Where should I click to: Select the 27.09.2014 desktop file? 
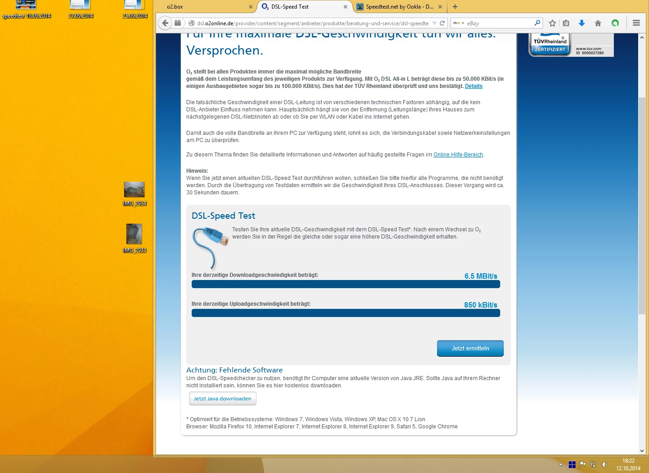81,9
